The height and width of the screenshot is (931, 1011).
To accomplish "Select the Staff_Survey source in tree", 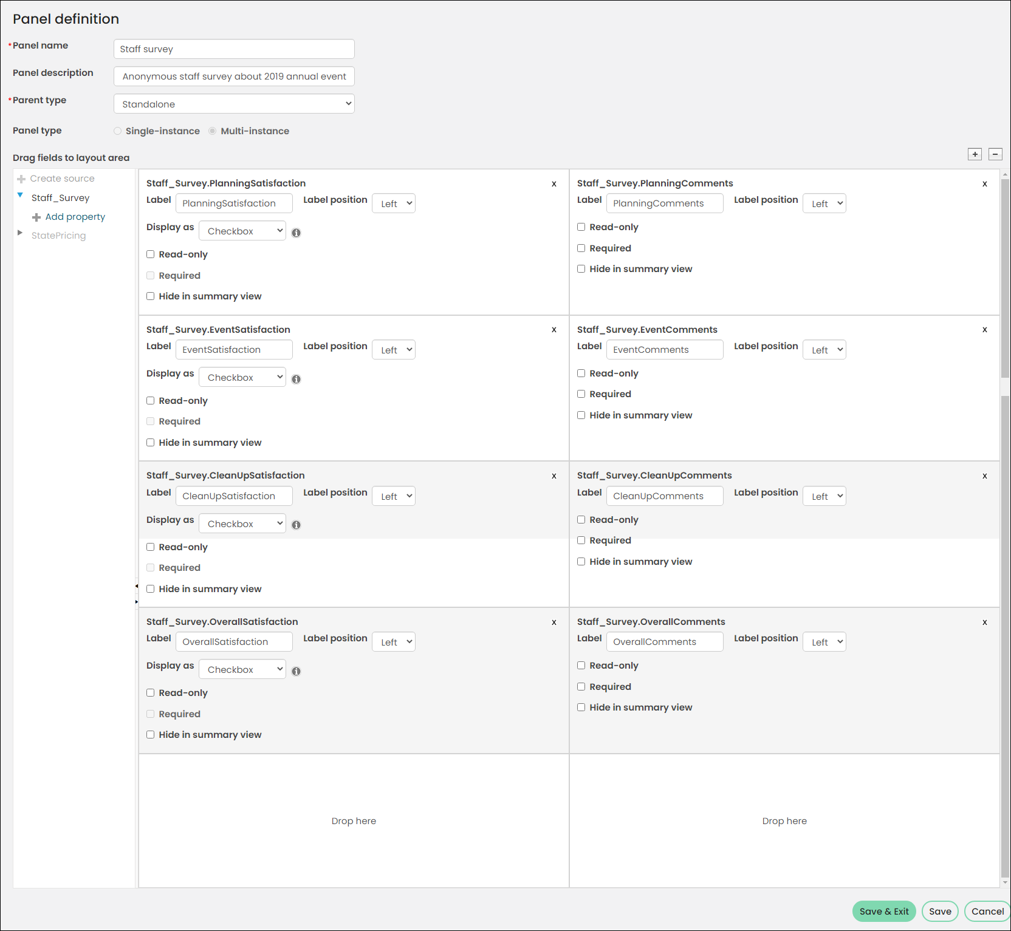I will [61, 198].
